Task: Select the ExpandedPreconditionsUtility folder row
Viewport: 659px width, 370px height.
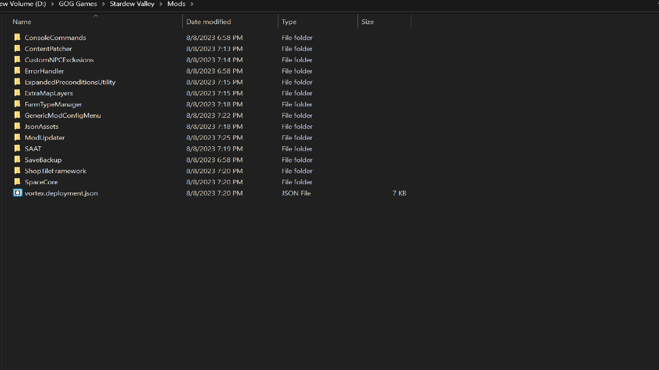Action: coord(70,82)
